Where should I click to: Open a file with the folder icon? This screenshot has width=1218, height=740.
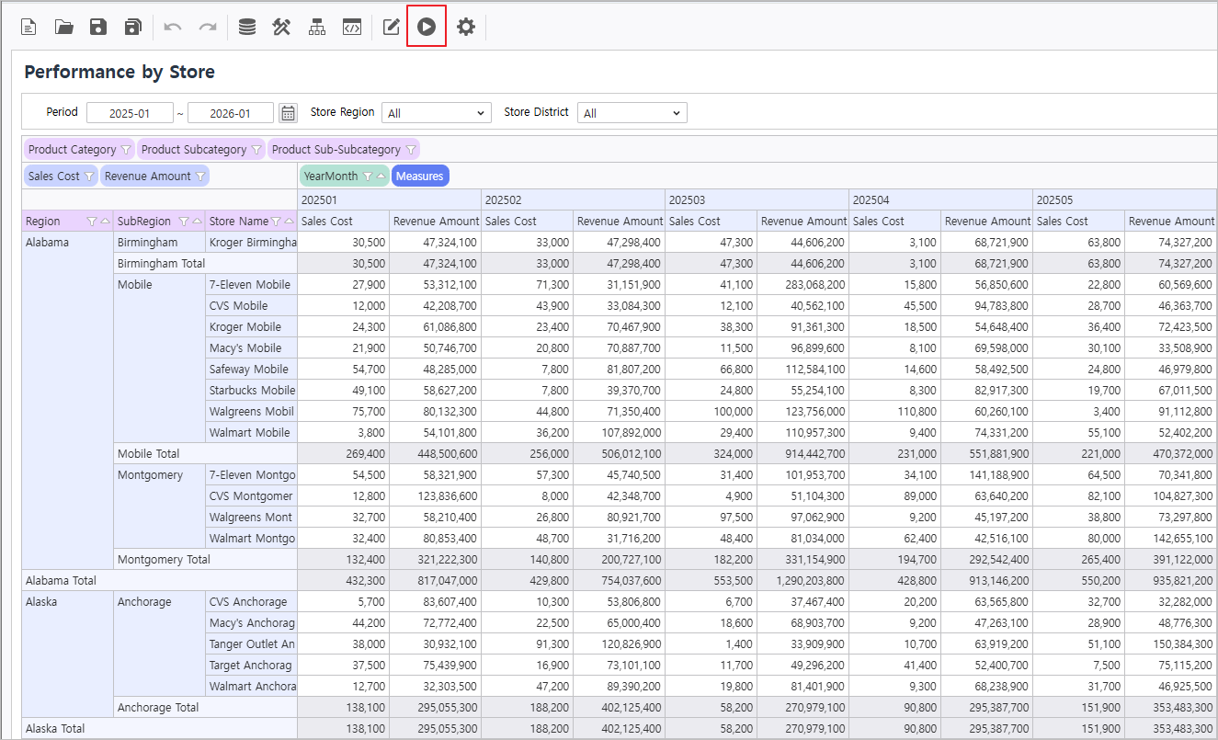(63, 28)
